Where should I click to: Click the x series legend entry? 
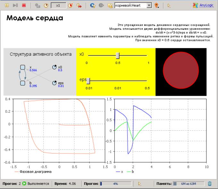click(120, 172)
